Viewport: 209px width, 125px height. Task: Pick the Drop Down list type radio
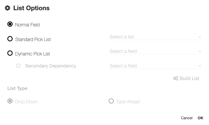point(10,101)
